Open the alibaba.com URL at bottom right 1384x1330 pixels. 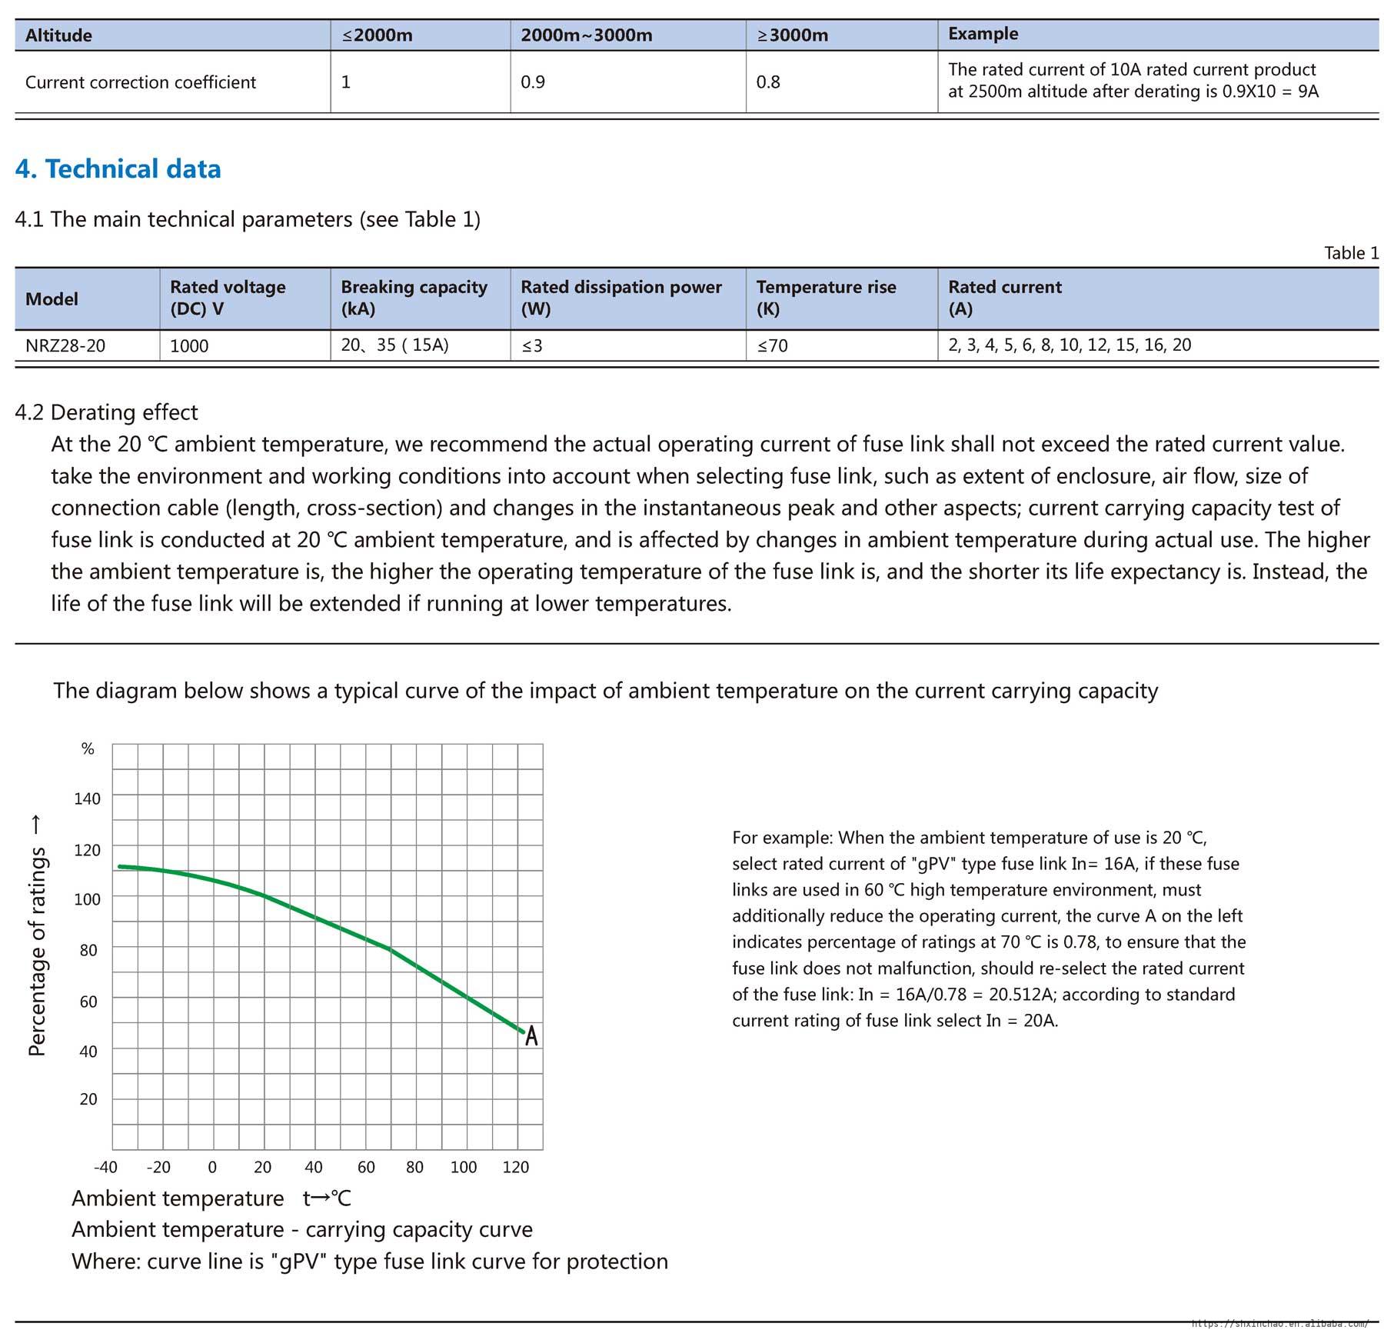pyautogui.click(x=1279, y=1323)
